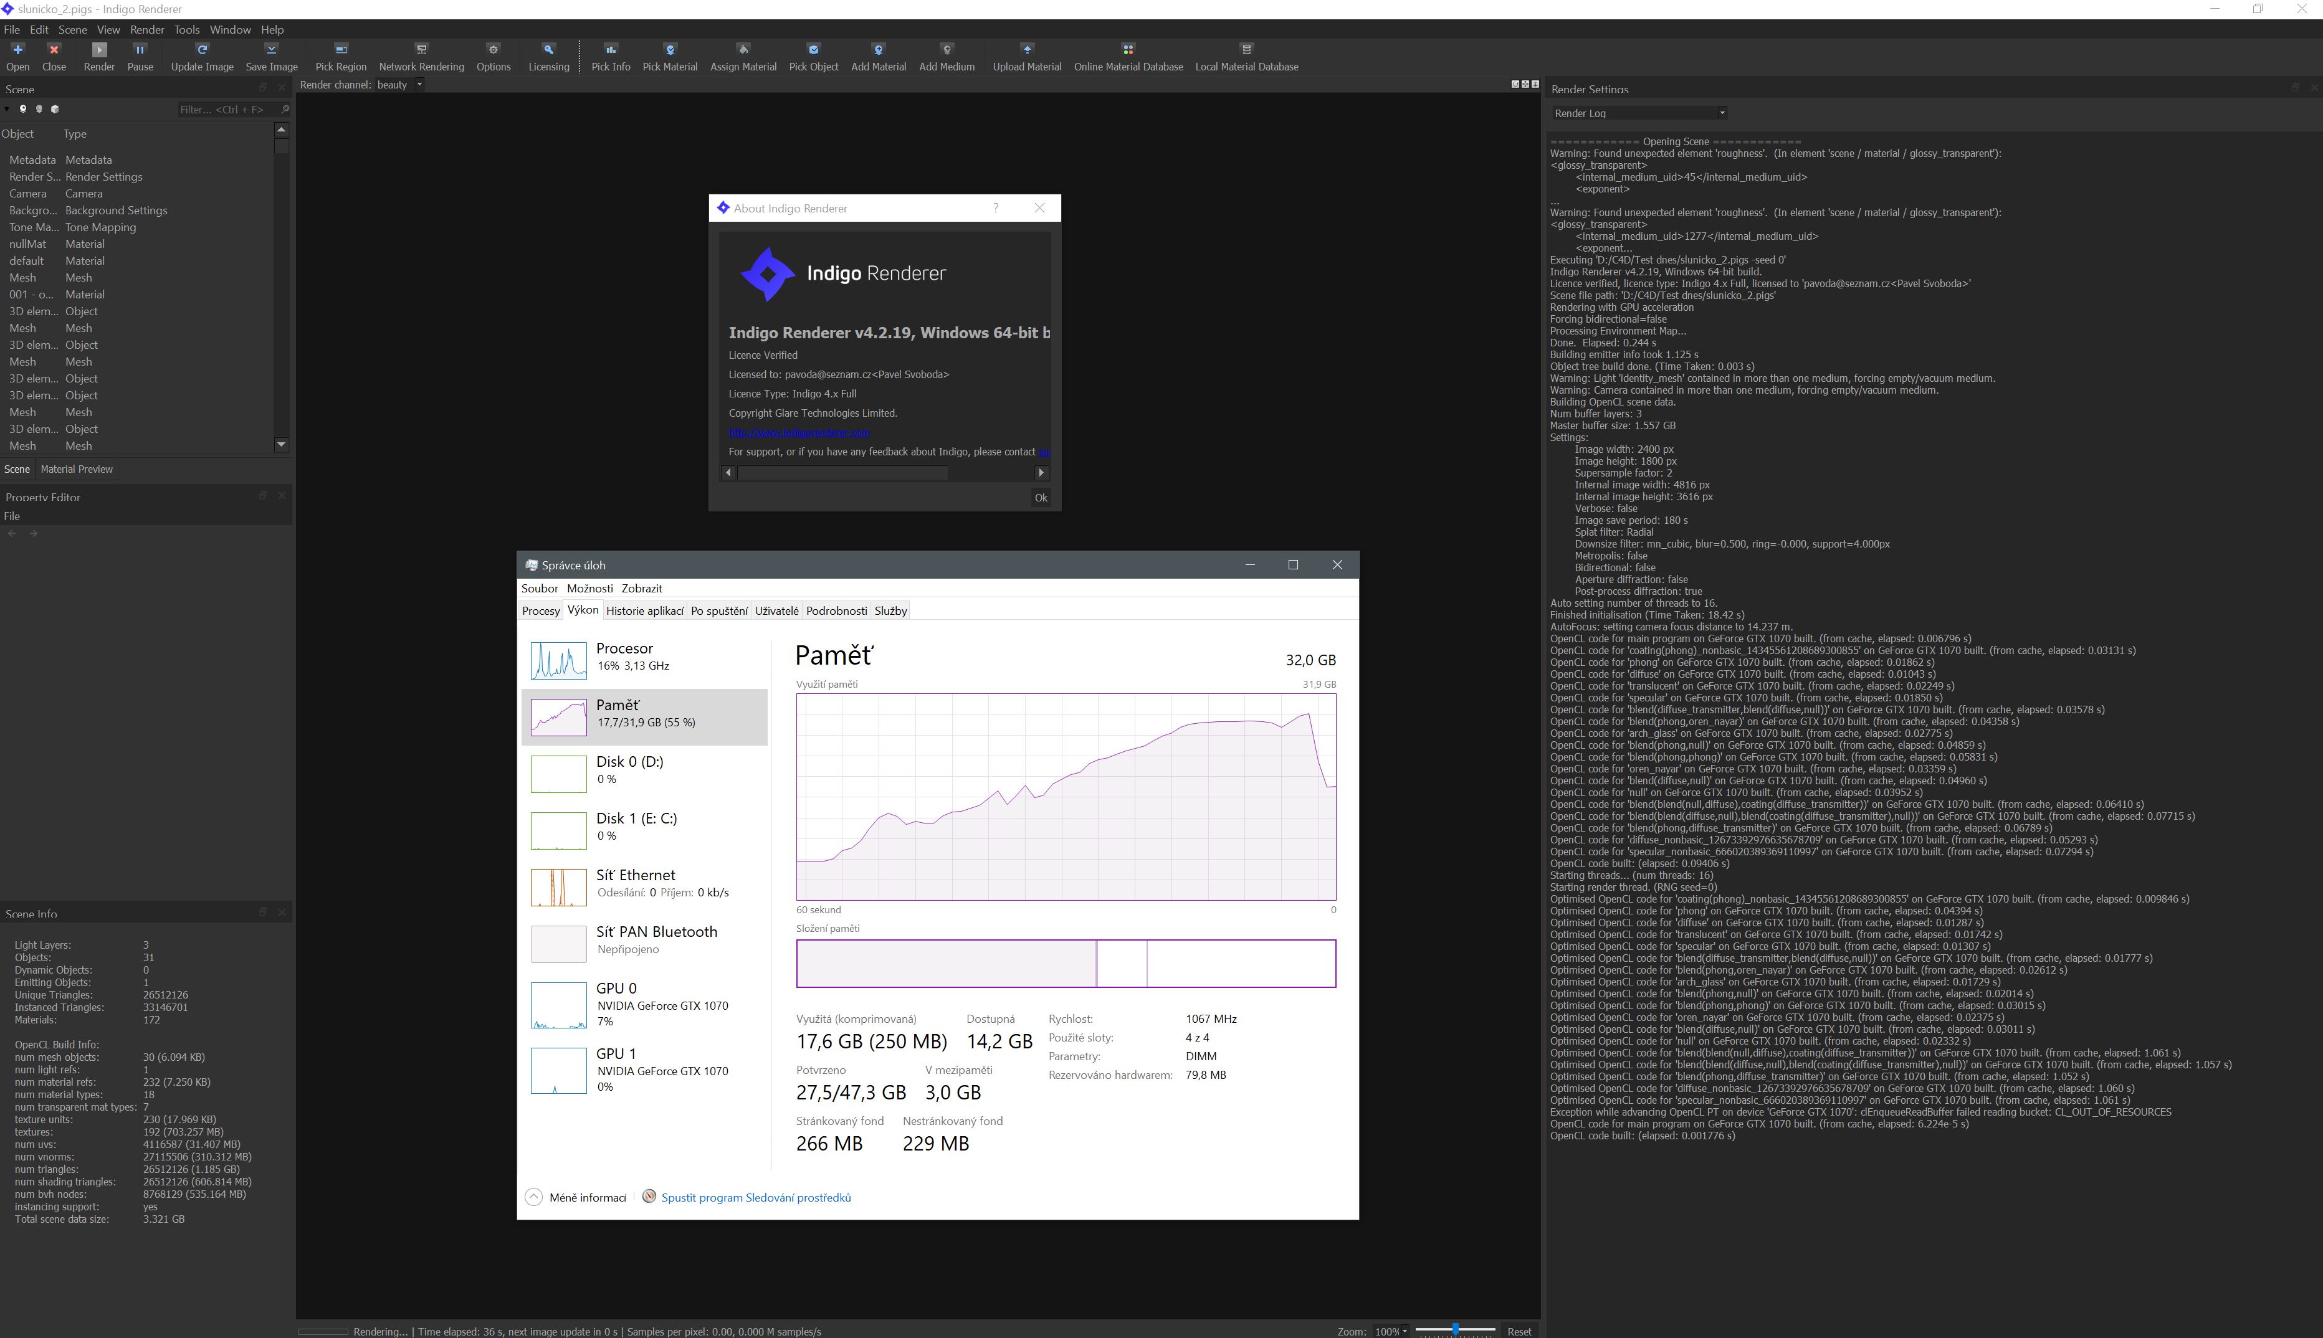Select the nullMat material row
The height and width of the screenshot is (1338, 2323).
(138, 244)
